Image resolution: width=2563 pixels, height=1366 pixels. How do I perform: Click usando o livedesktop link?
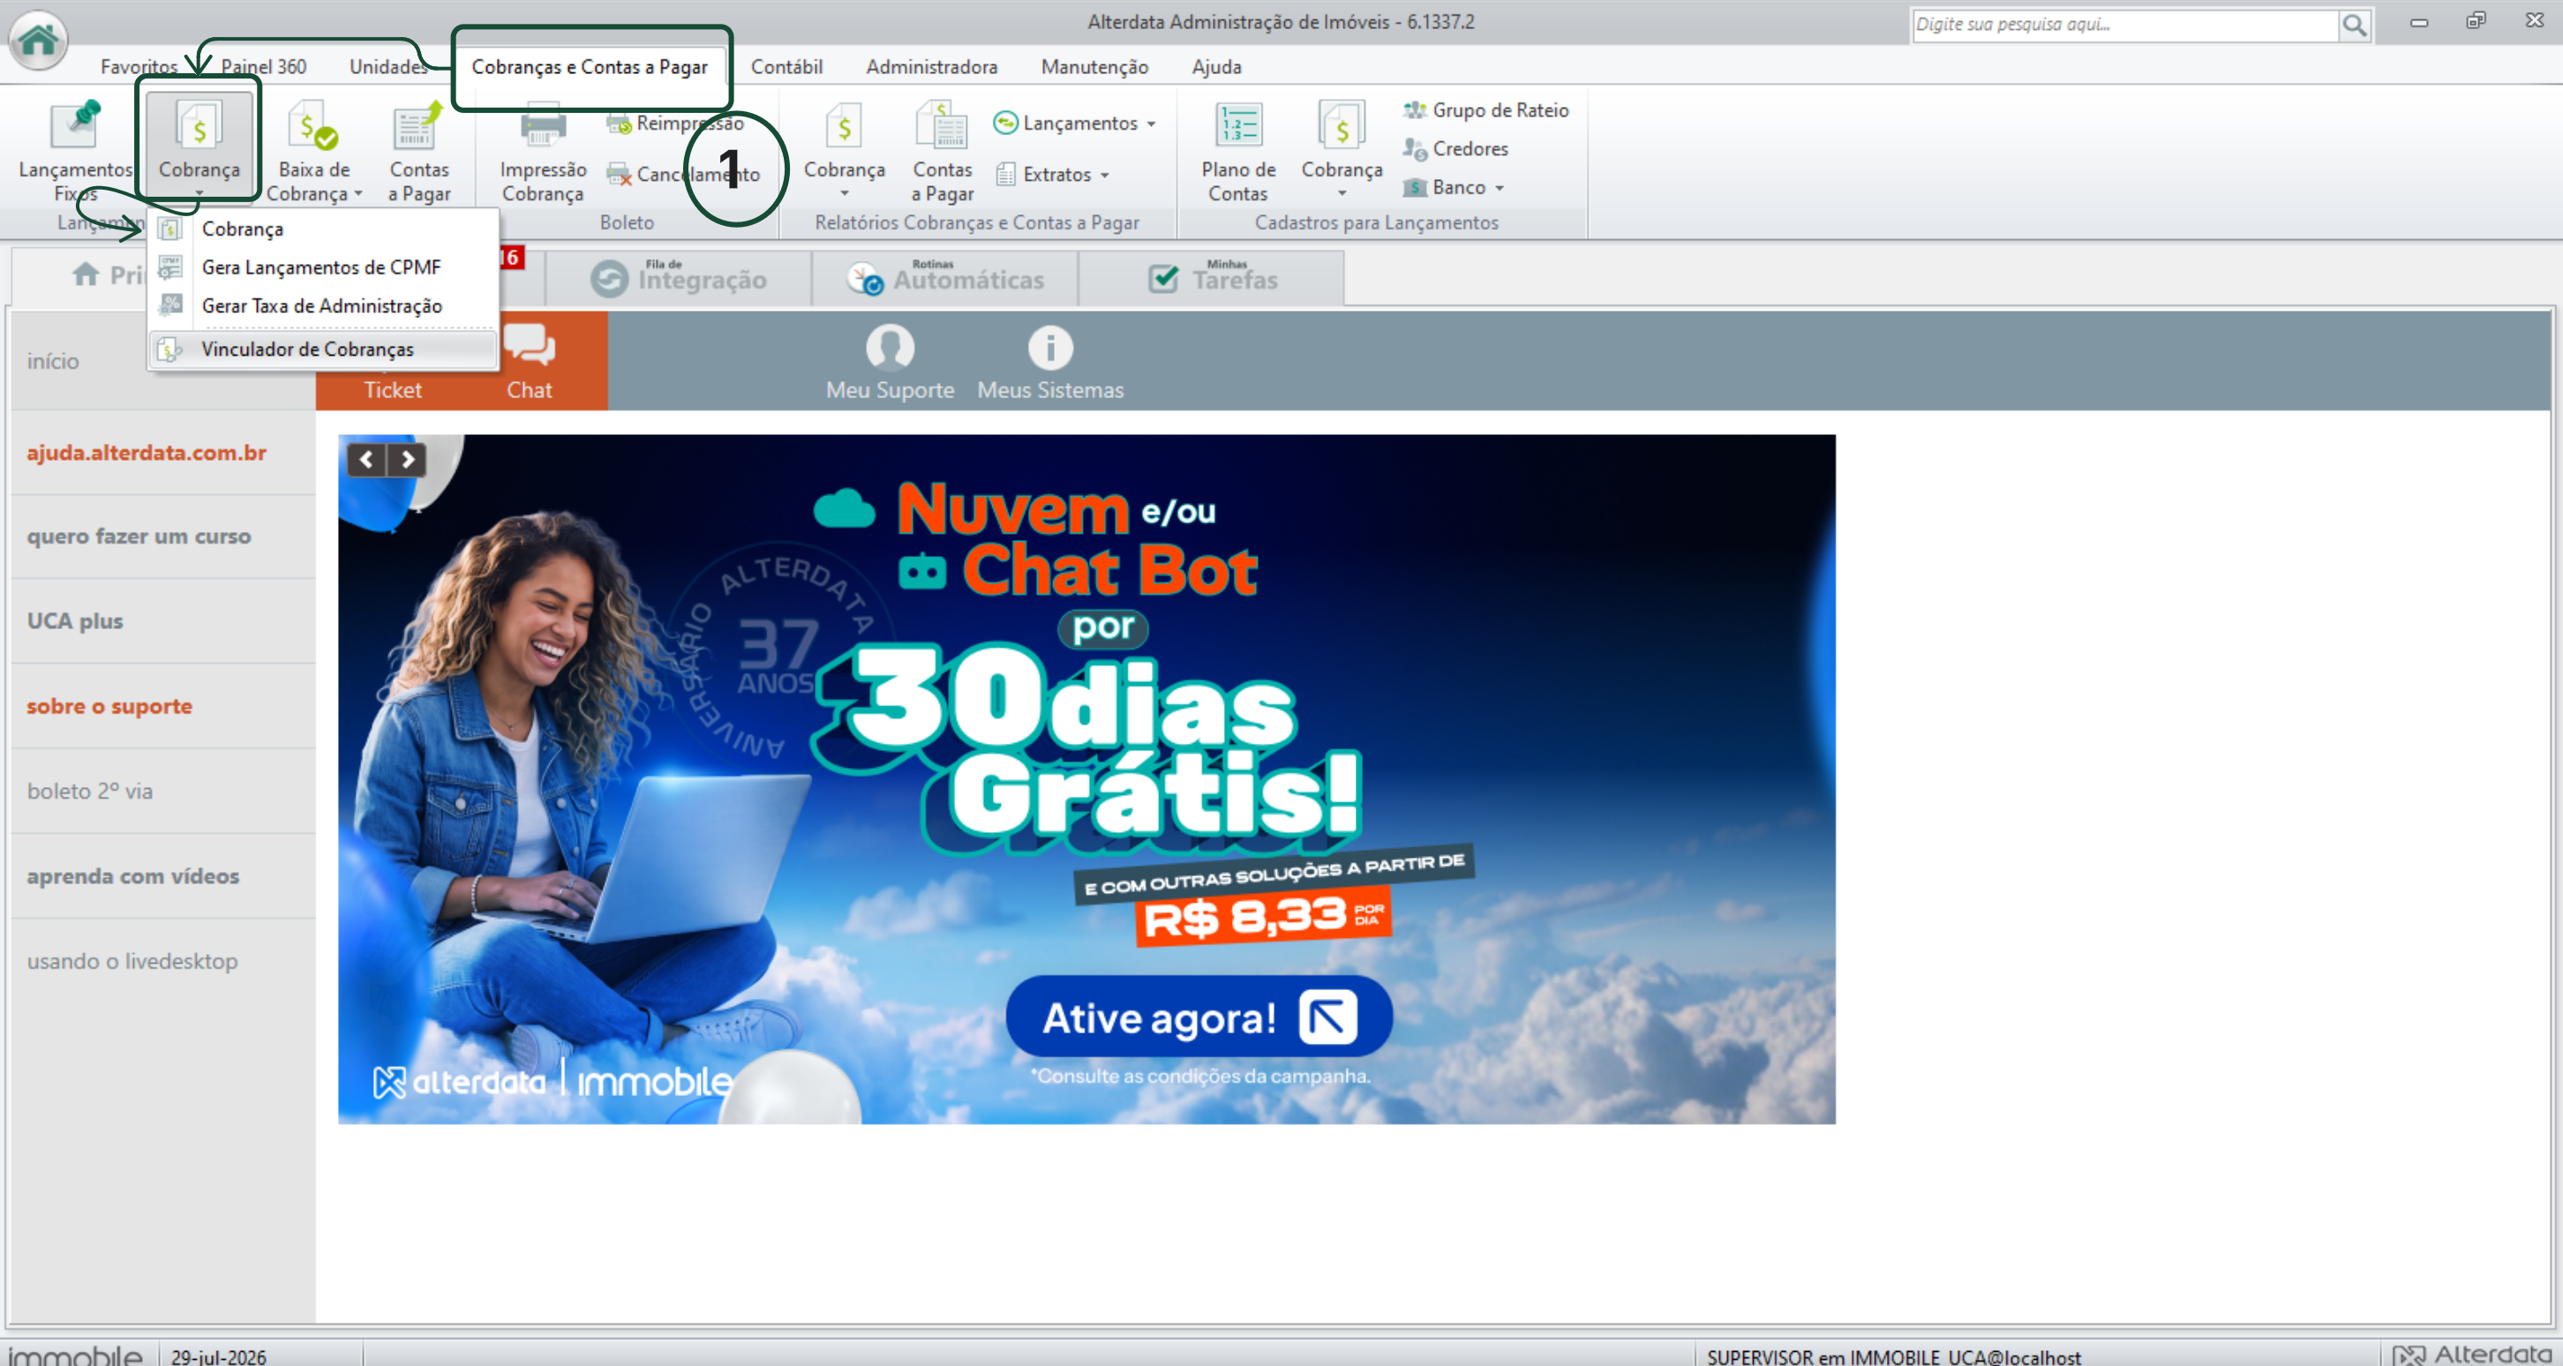point(132,961)
